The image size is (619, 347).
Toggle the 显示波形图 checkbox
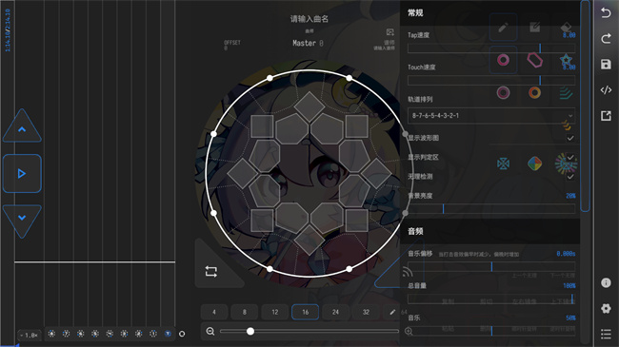[570, 138]
